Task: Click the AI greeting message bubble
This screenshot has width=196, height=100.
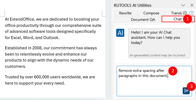Action: pos(159,43)
